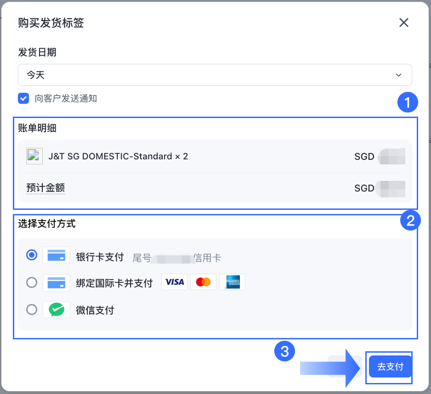Click the 发货日期 label
The width and height of the screenshot is (431, 394).
click(x=37, y=52)
